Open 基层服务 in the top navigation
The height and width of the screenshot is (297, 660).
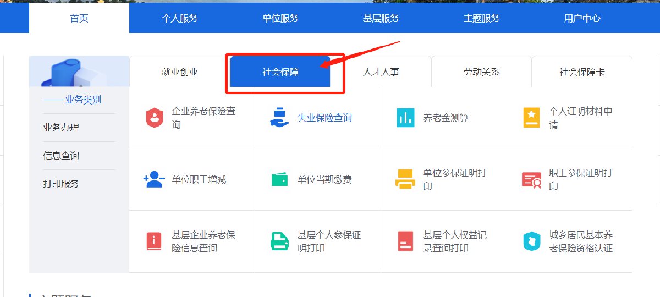[x=381, y=18]
